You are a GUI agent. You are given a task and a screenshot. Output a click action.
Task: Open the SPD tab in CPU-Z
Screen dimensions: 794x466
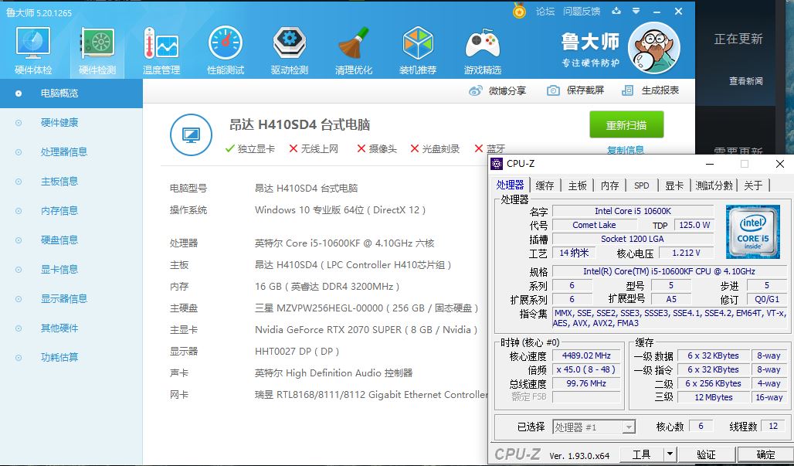pyautogui.click(x=640, y=185)
